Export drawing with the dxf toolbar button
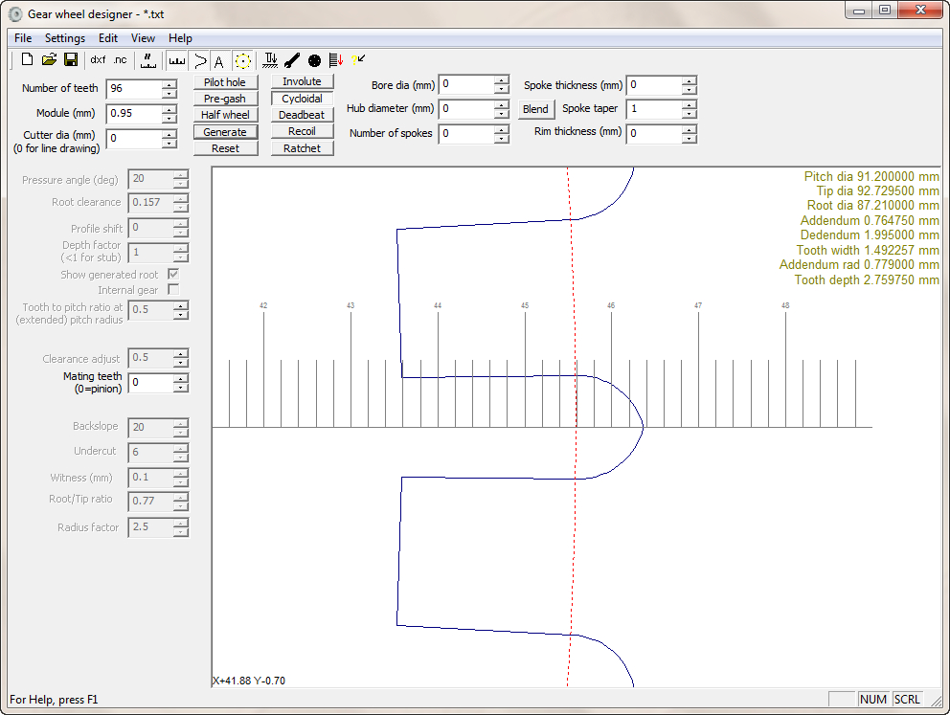Image resolution: width=950 pixels, height=715 pixels. click(x=98, y=60)
